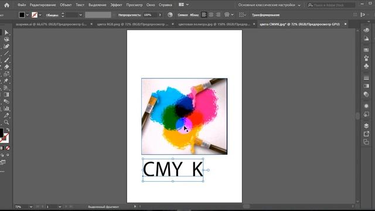Screen dimensions: 375x211
Task: Select the Direct Selection arrow tool
Action: click(6, 32)
